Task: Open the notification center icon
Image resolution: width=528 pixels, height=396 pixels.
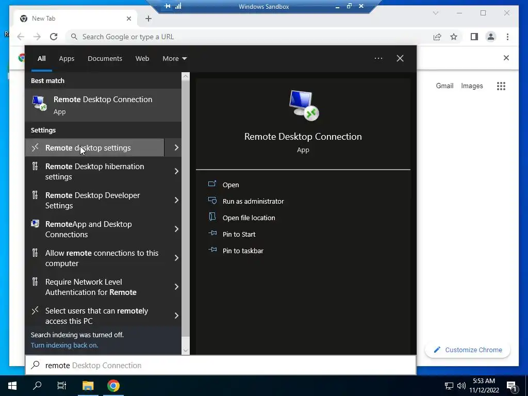Action: pos(512,386)
